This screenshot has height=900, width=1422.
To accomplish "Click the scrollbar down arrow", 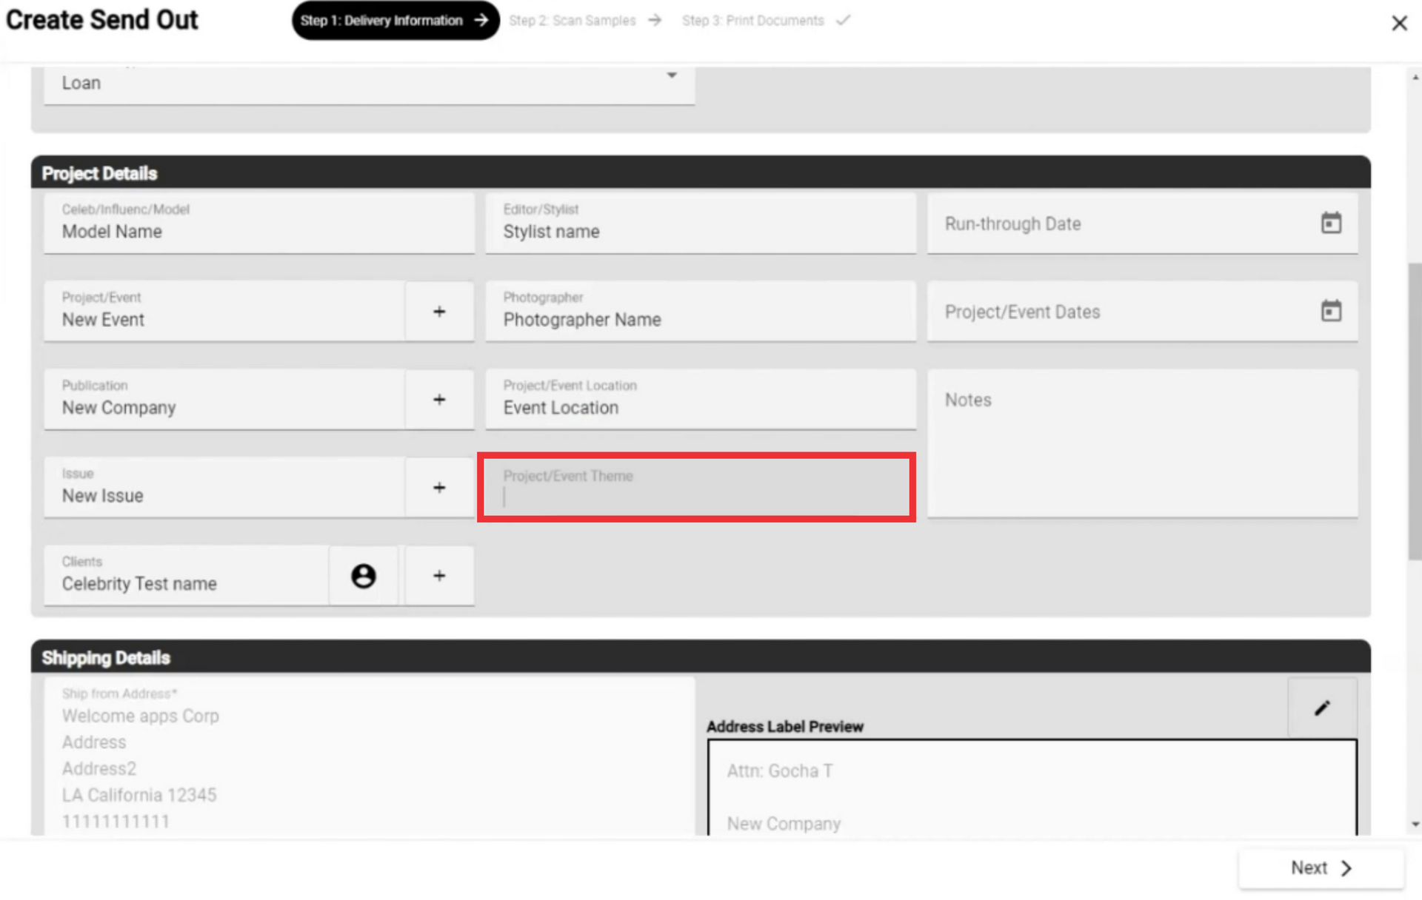I will click(1415, 824).
